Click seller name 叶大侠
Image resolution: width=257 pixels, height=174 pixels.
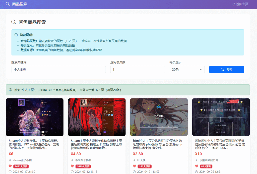point(141,160)
